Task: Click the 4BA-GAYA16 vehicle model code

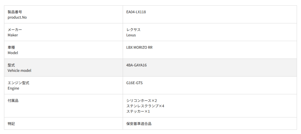Action: (136, 65)
